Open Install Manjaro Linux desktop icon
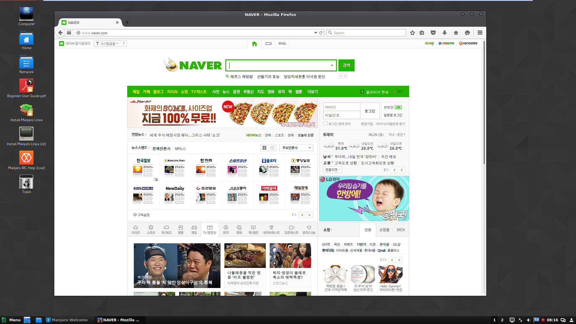This screenshot has width=576, height=324. click(26, 112)
